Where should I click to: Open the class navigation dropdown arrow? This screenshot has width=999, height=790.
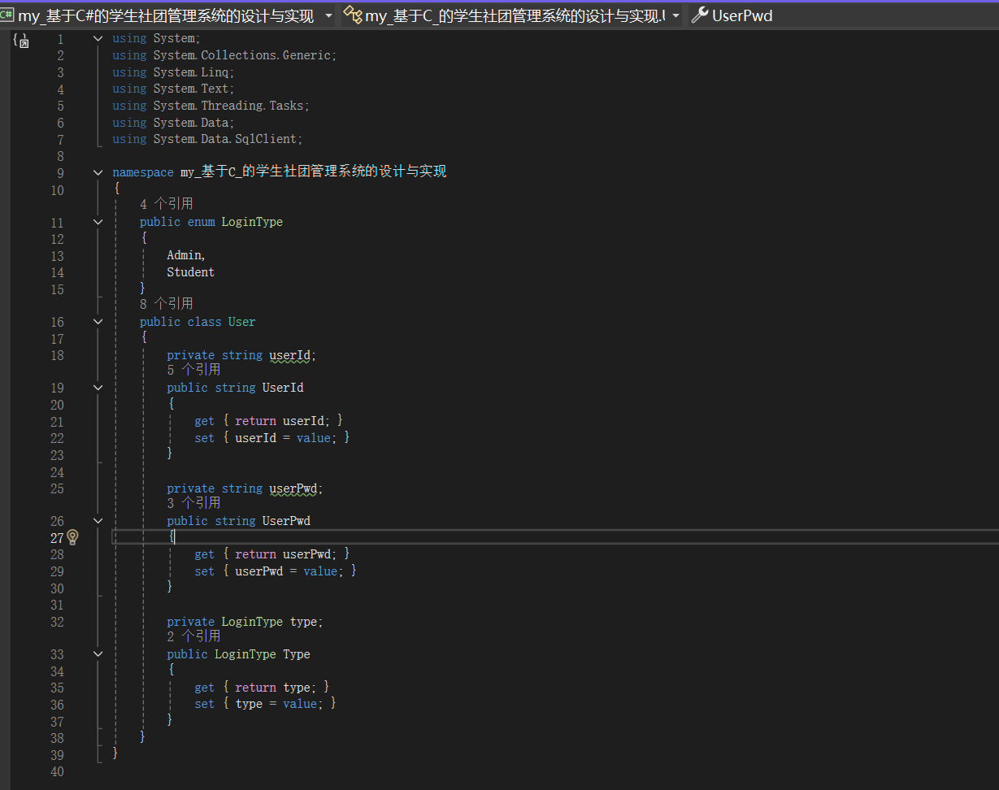pos(675,15)
